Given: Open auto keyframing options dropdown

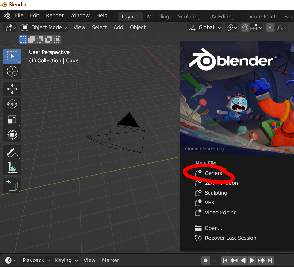Looking at the screenshot, I should pos(214,261).
